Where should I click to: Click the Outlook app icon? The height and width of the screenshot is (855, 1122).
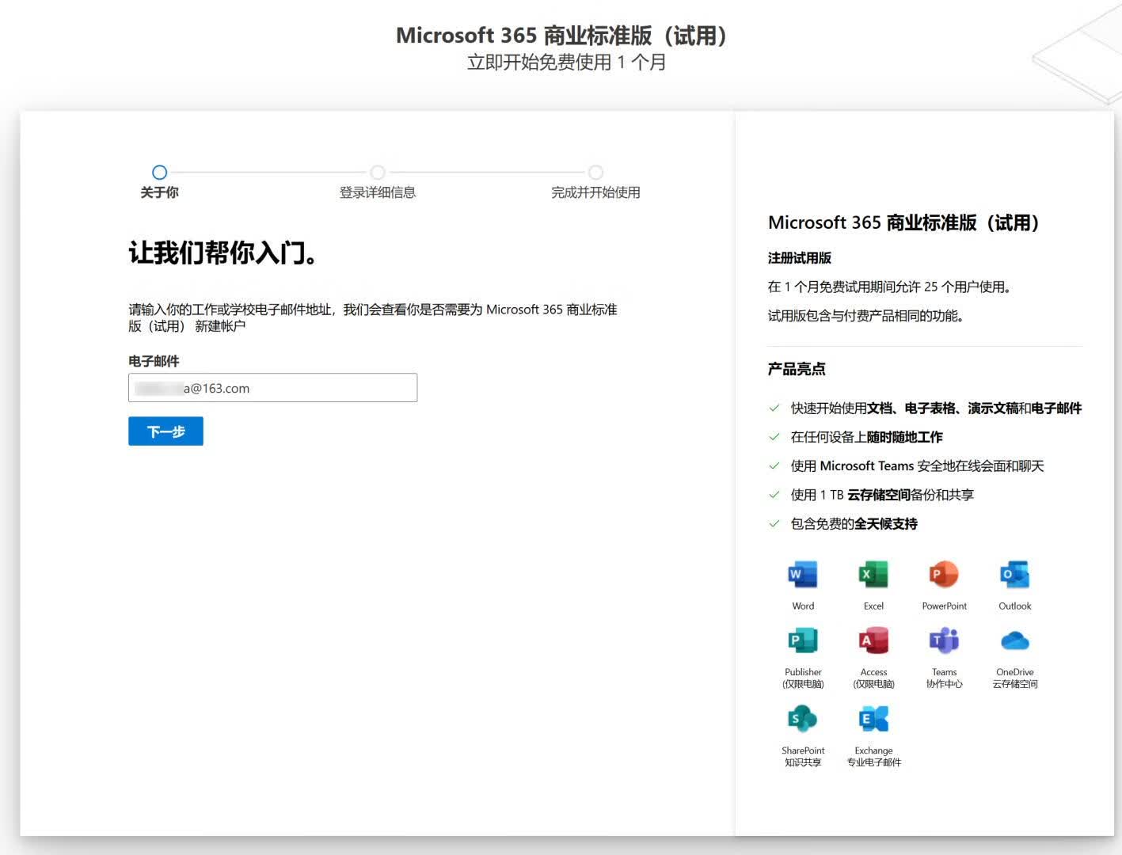click(x=1014, y=575)
